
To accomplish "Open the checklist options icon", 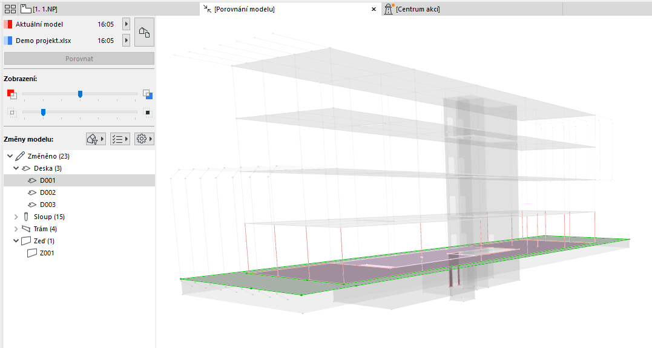I will coord(120,139).
